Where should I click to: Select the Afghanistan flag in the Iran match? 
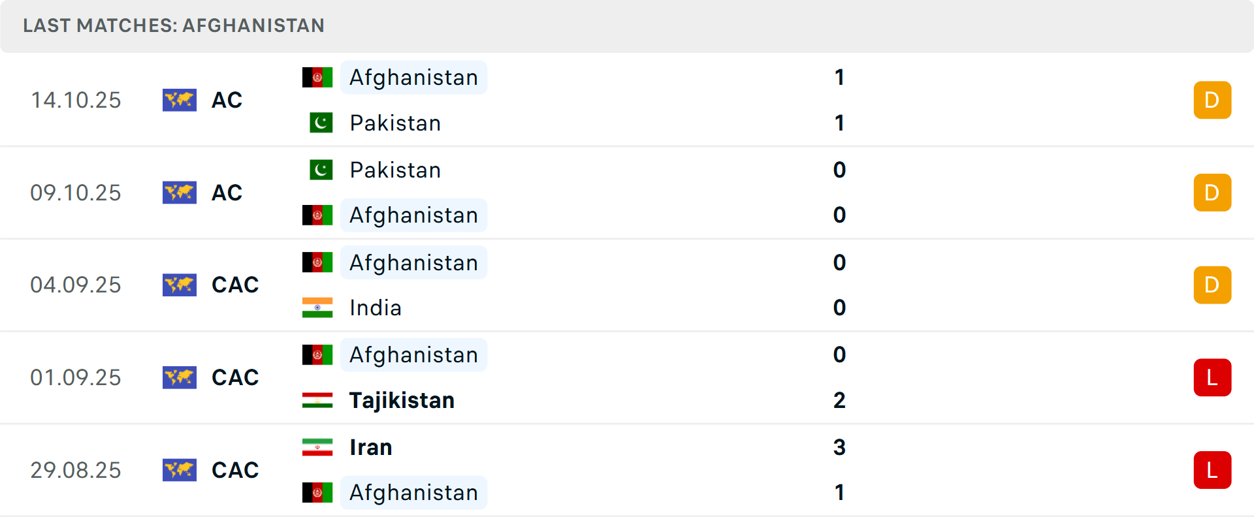click(x=317, y=493)
